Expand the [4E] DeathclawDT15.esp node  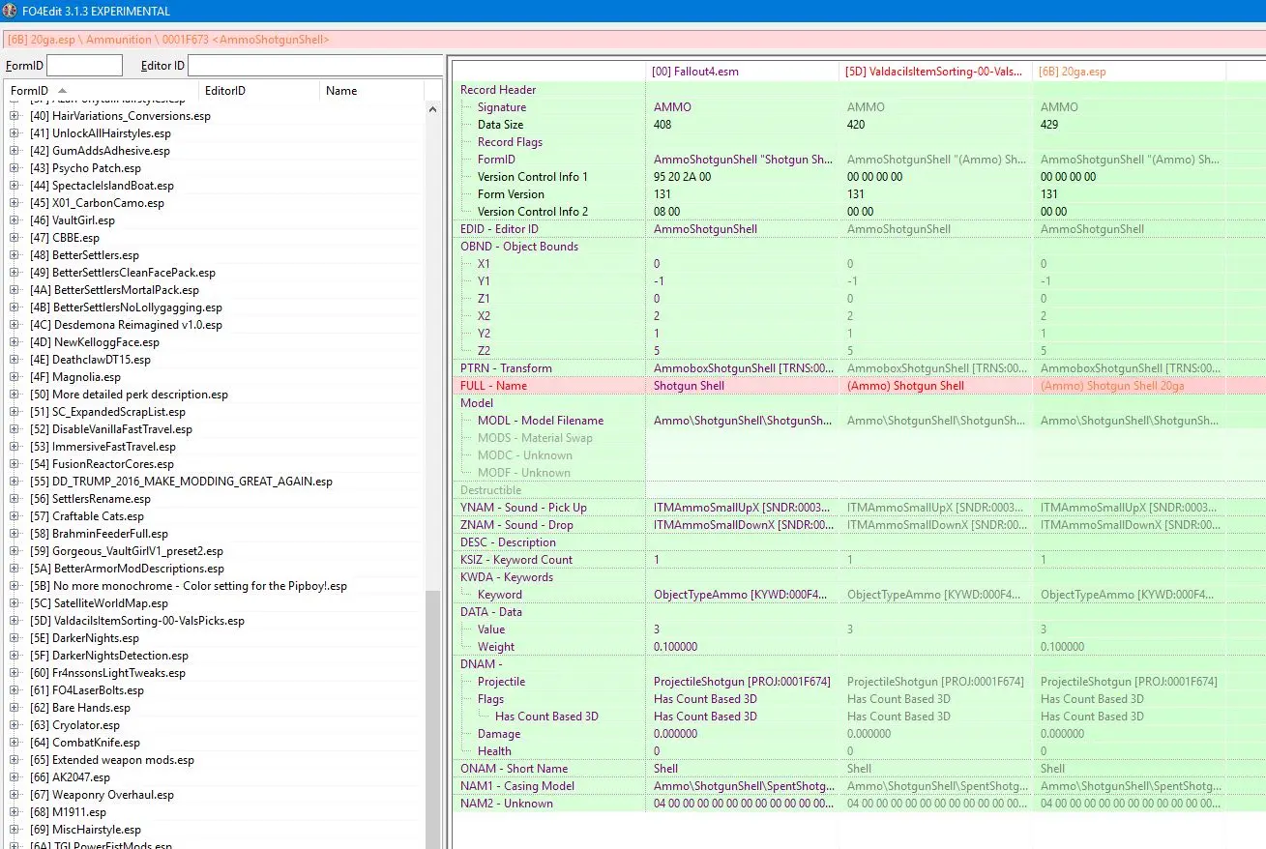15,360
